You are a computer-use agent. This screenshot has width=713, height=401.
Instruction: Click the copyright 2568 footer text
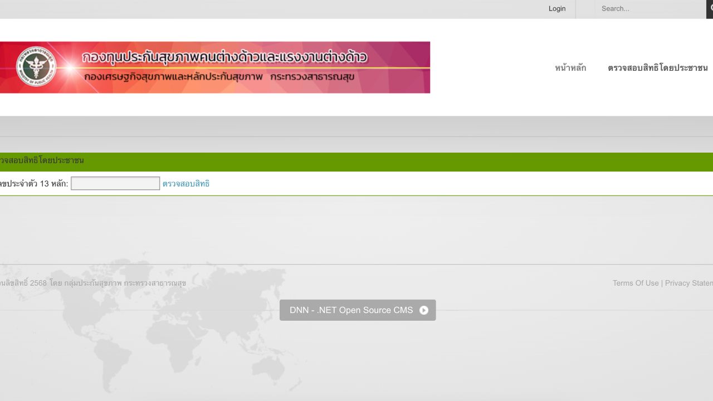pyautogui.click(x=92, y=283)
